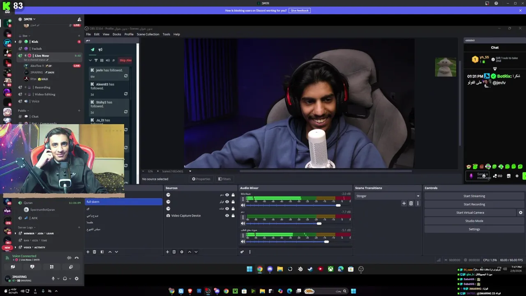Click Start Streaming button
This screenshot has height=296, width=526.
[x=474, y=196]
